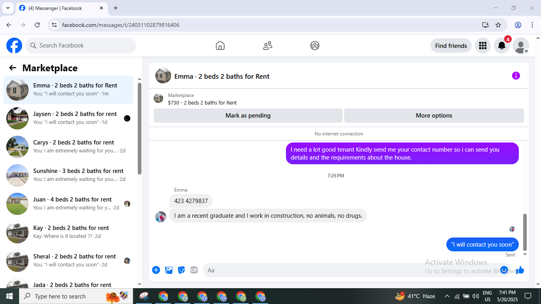
Task: Go back using the Marketplace arrow
Action: click(13, 68)
